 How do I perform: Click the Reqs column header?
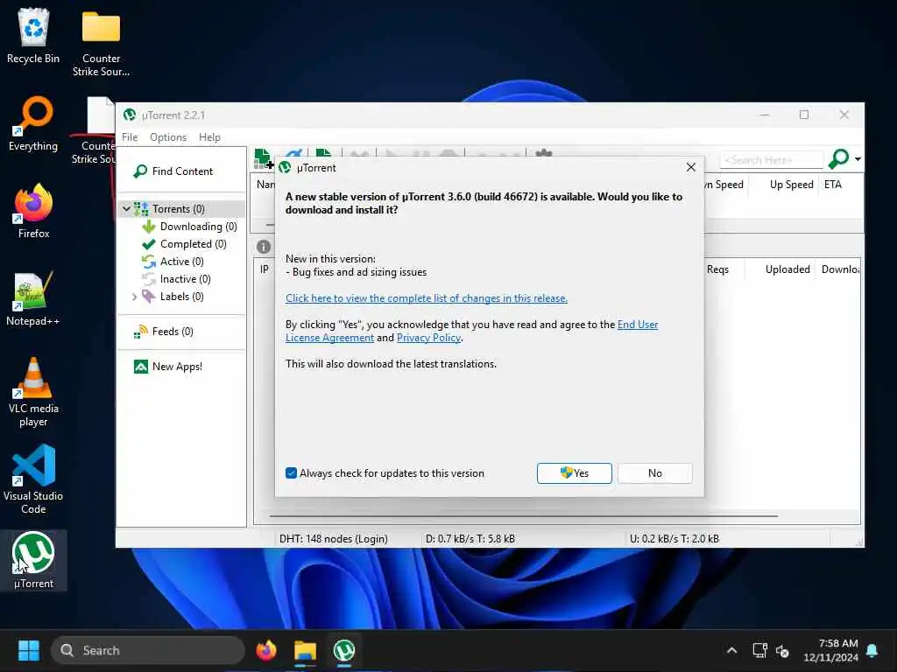pos(718,269)
